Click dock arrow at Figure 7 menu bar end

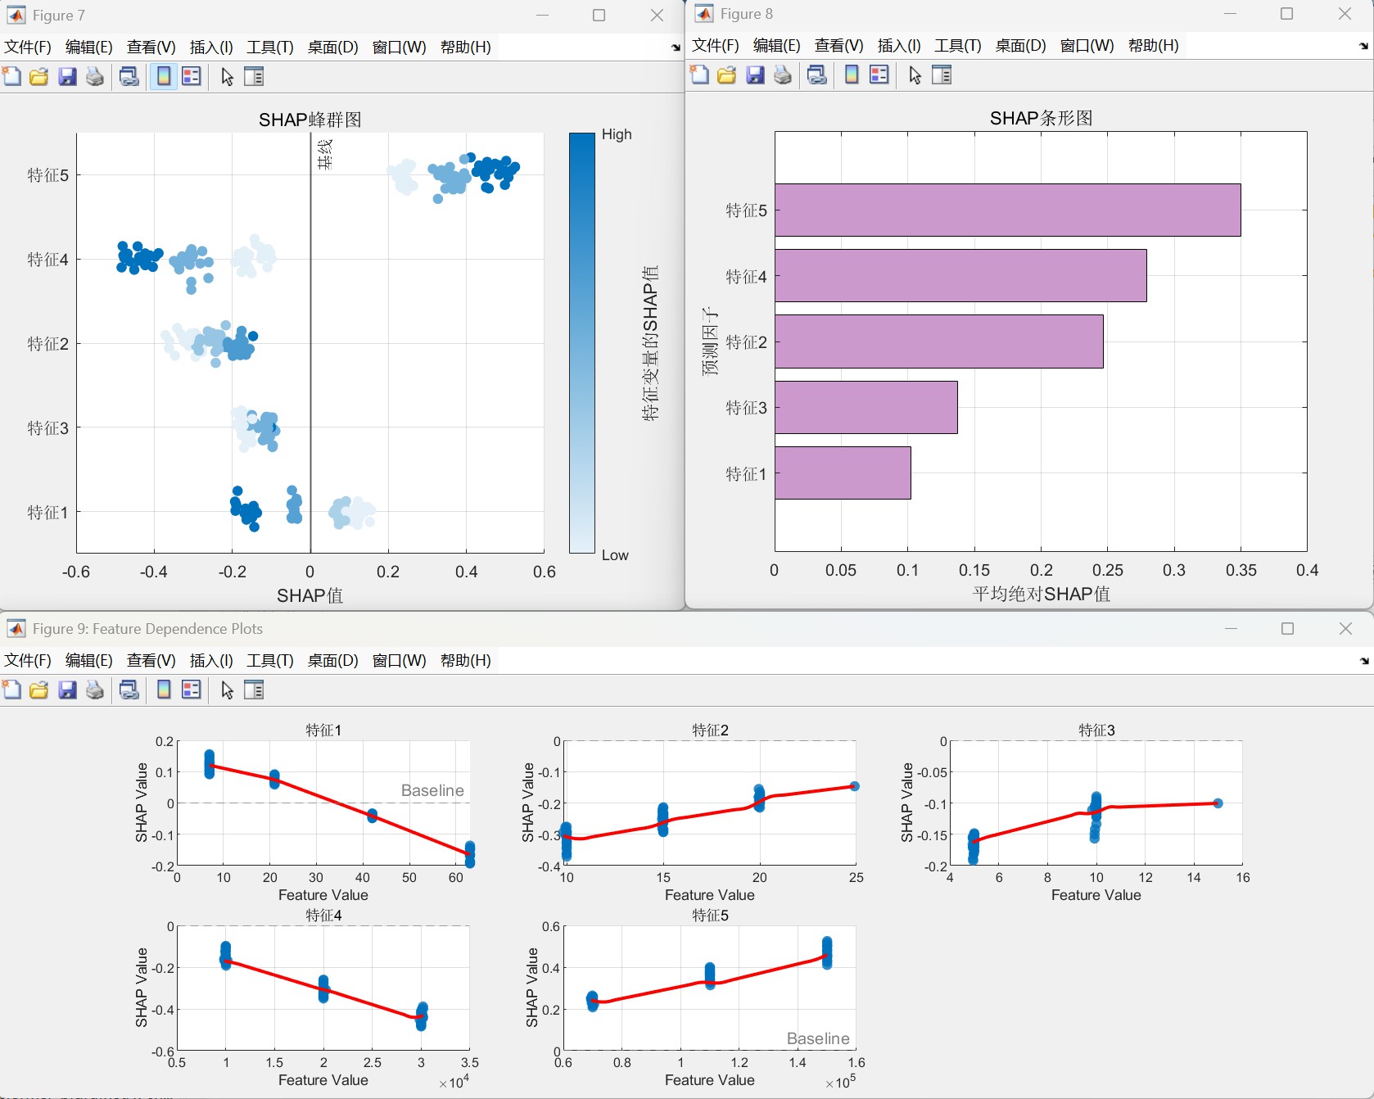point(676,47)
